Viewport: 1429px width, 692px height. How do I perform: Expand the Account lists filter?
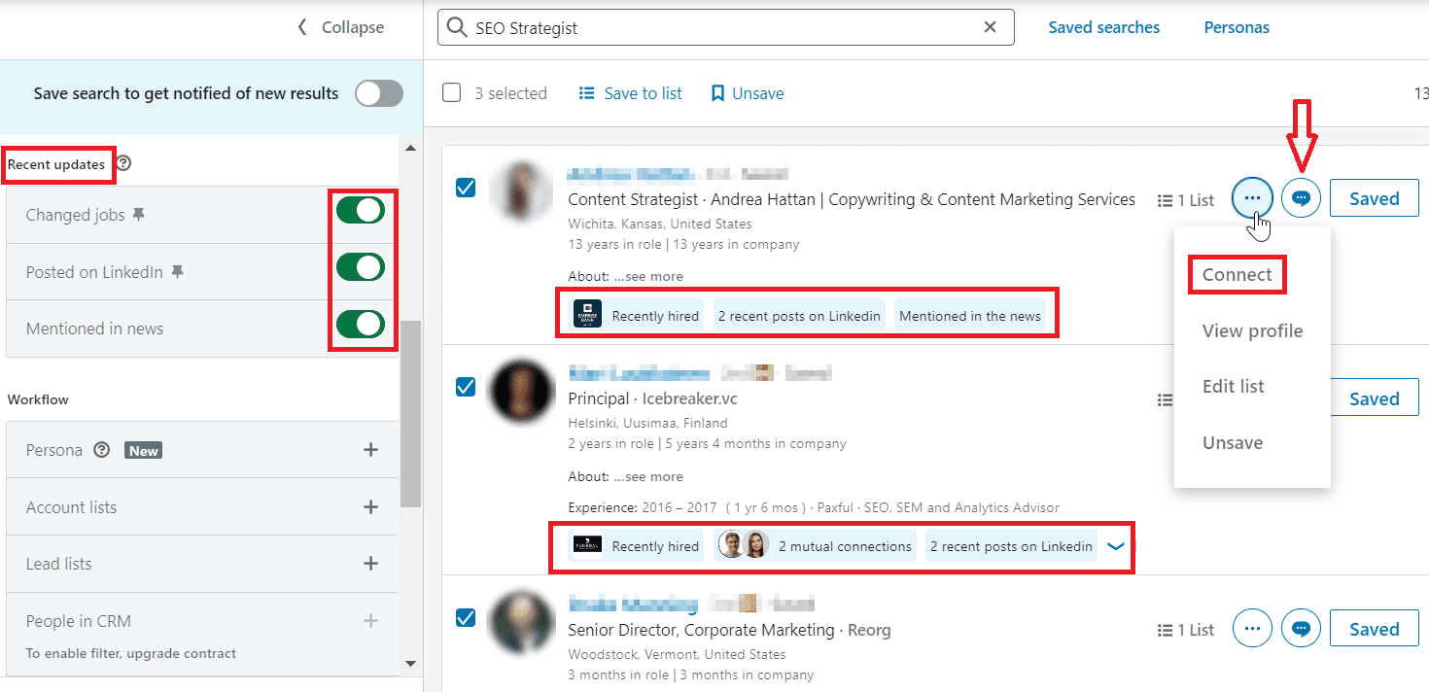coord(370,507)
